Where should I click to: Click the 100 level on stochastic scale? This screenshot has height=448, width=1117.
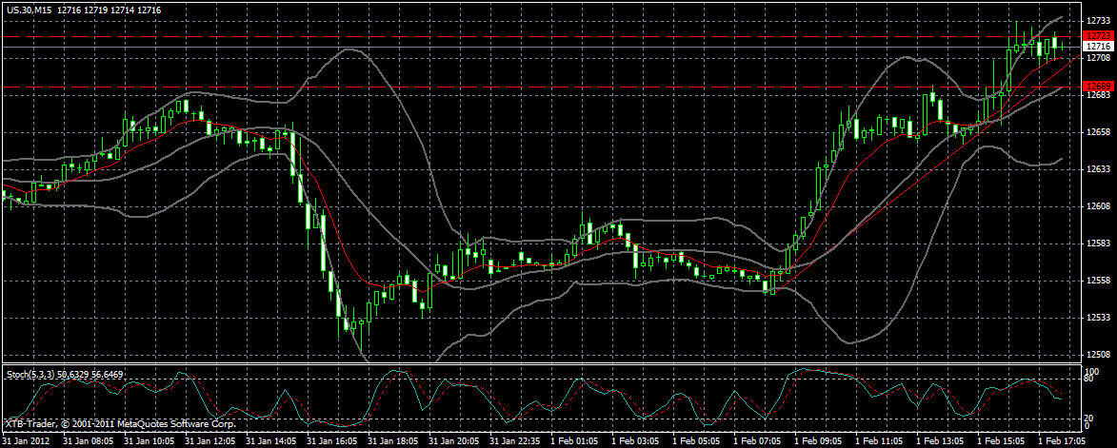[x=1092, y=372]
